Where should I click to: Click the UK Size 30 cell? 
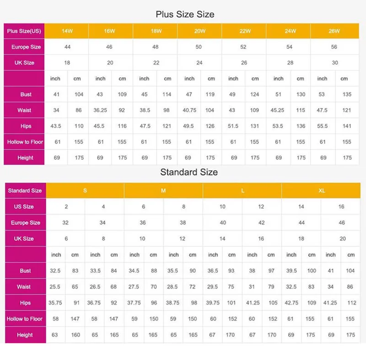[334, 63]
